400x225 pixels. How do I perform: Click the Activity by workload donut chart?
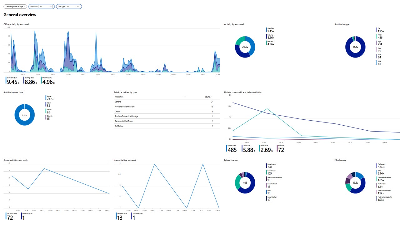coord(245,47)
